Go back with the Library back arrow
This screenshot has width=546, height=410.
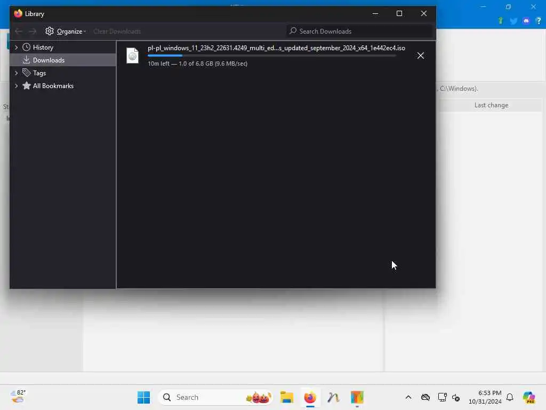coord(19,31)
